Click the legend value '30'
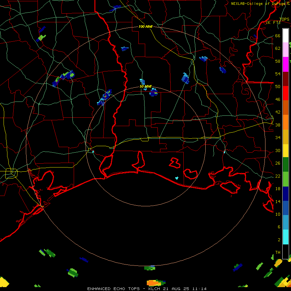This screenshot has height=291, width=291. pyautogui.click(x=278, y=150)
